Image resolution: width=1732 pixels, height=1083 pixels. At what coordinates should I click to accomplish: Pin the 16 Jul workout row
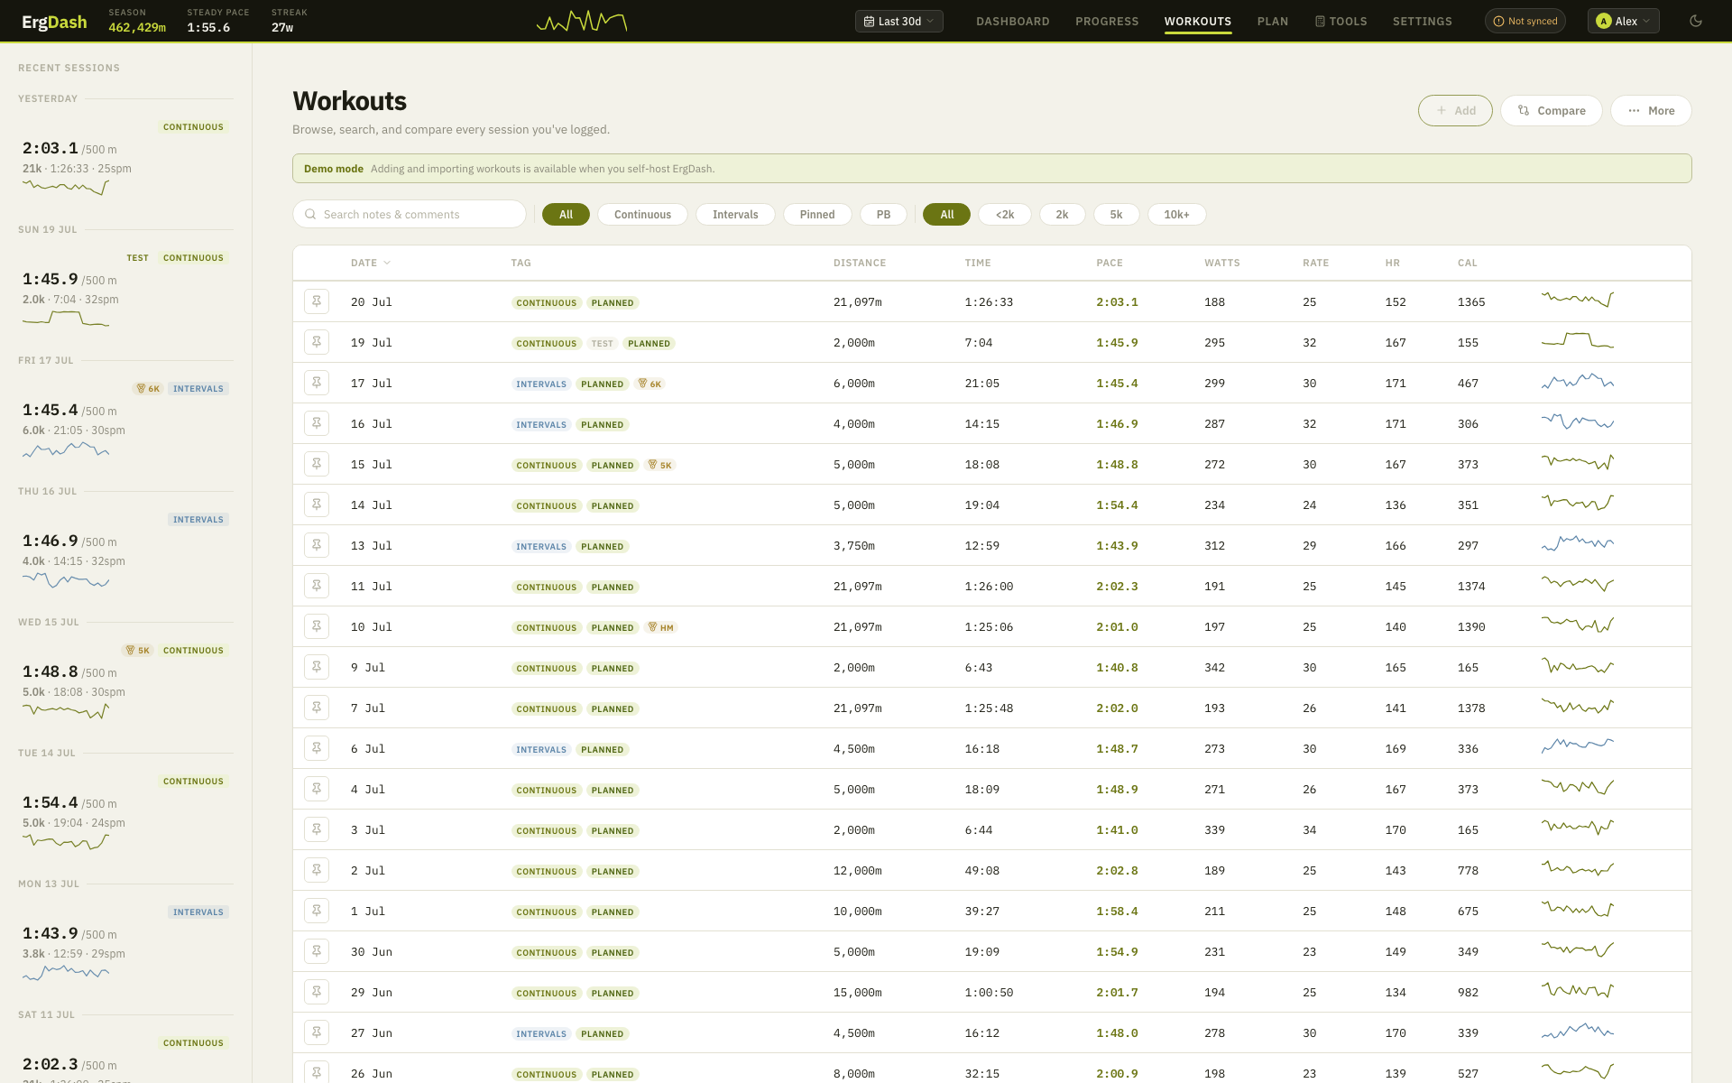pos(317,423)
